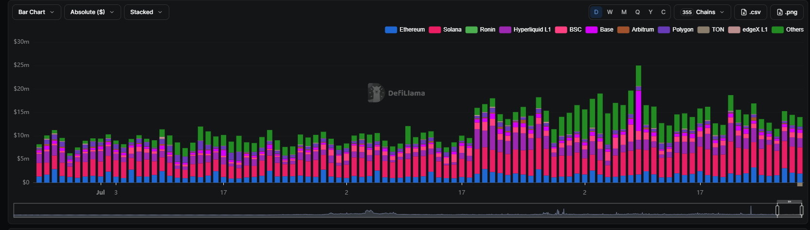Toggle TON series in legend
The height and width of the screenshot is (230, 810).
click(711, 30)
